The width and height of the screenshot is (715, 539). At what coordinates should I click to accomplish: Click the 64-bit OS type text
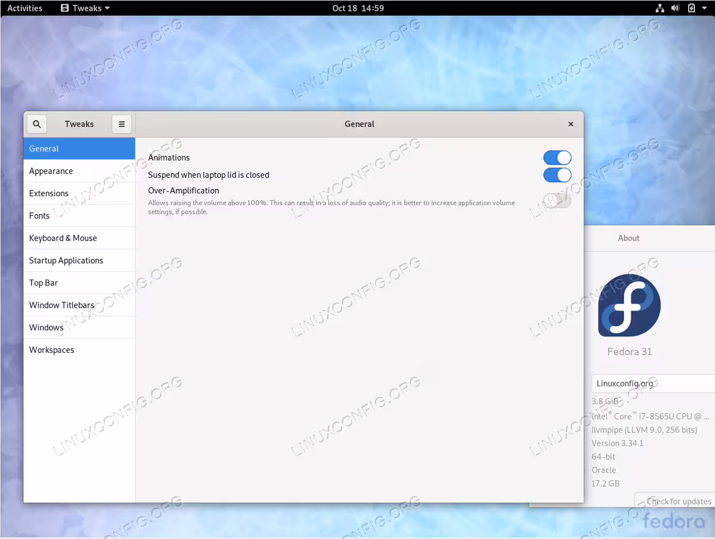click(x=603, y=457)
